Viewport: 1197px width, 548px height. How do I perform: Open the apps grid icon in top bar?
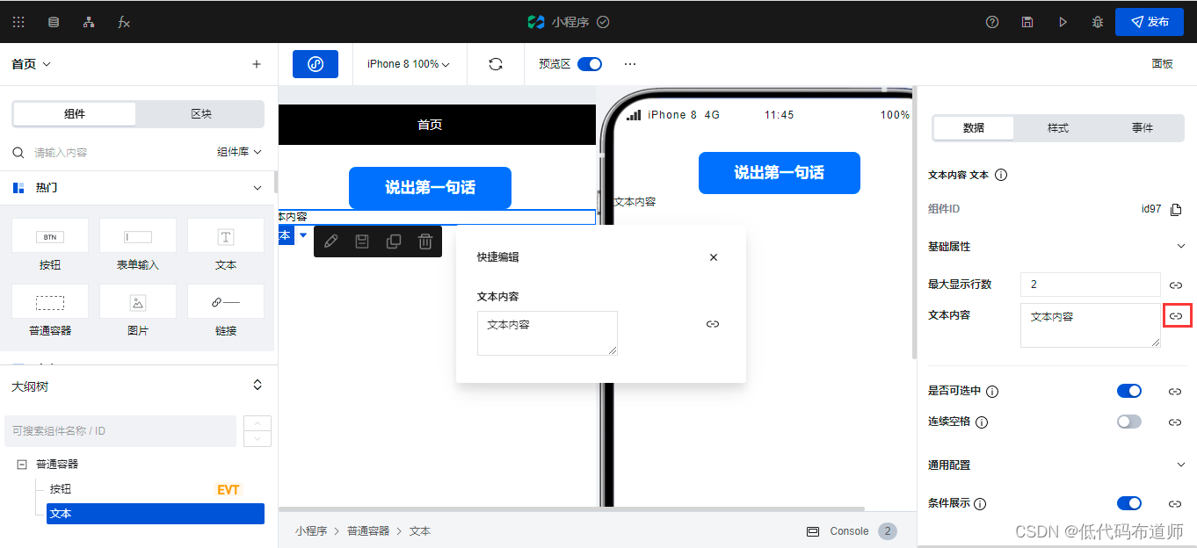tap(18, 22)
